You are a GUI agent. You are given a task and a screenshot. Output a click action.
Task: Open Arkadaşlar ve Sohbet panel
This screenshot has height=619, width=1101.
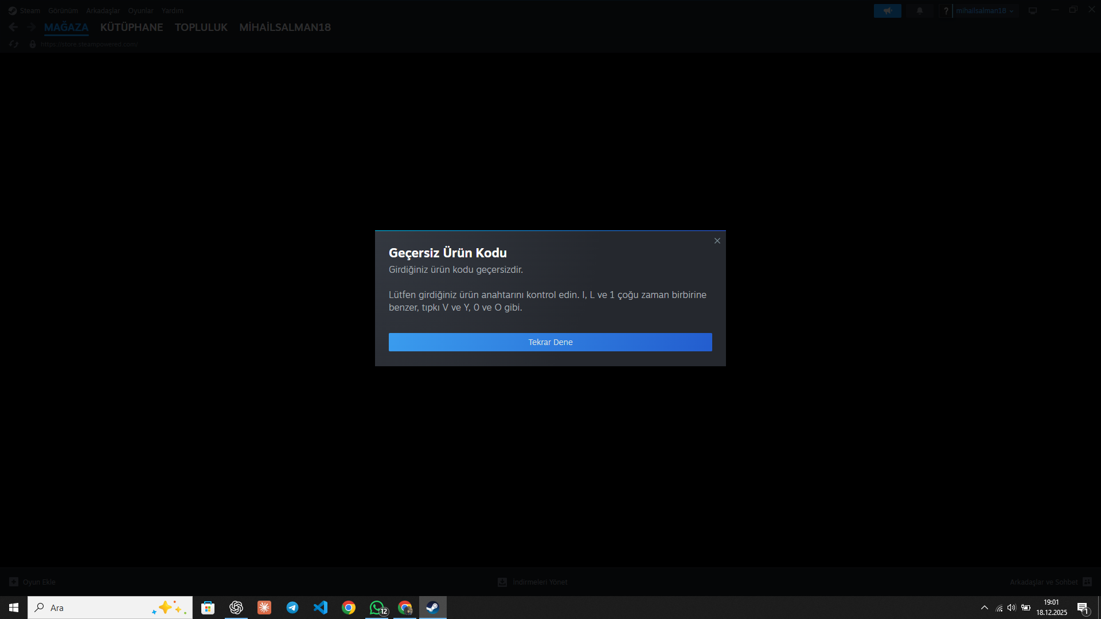[x=1051, y=582]
